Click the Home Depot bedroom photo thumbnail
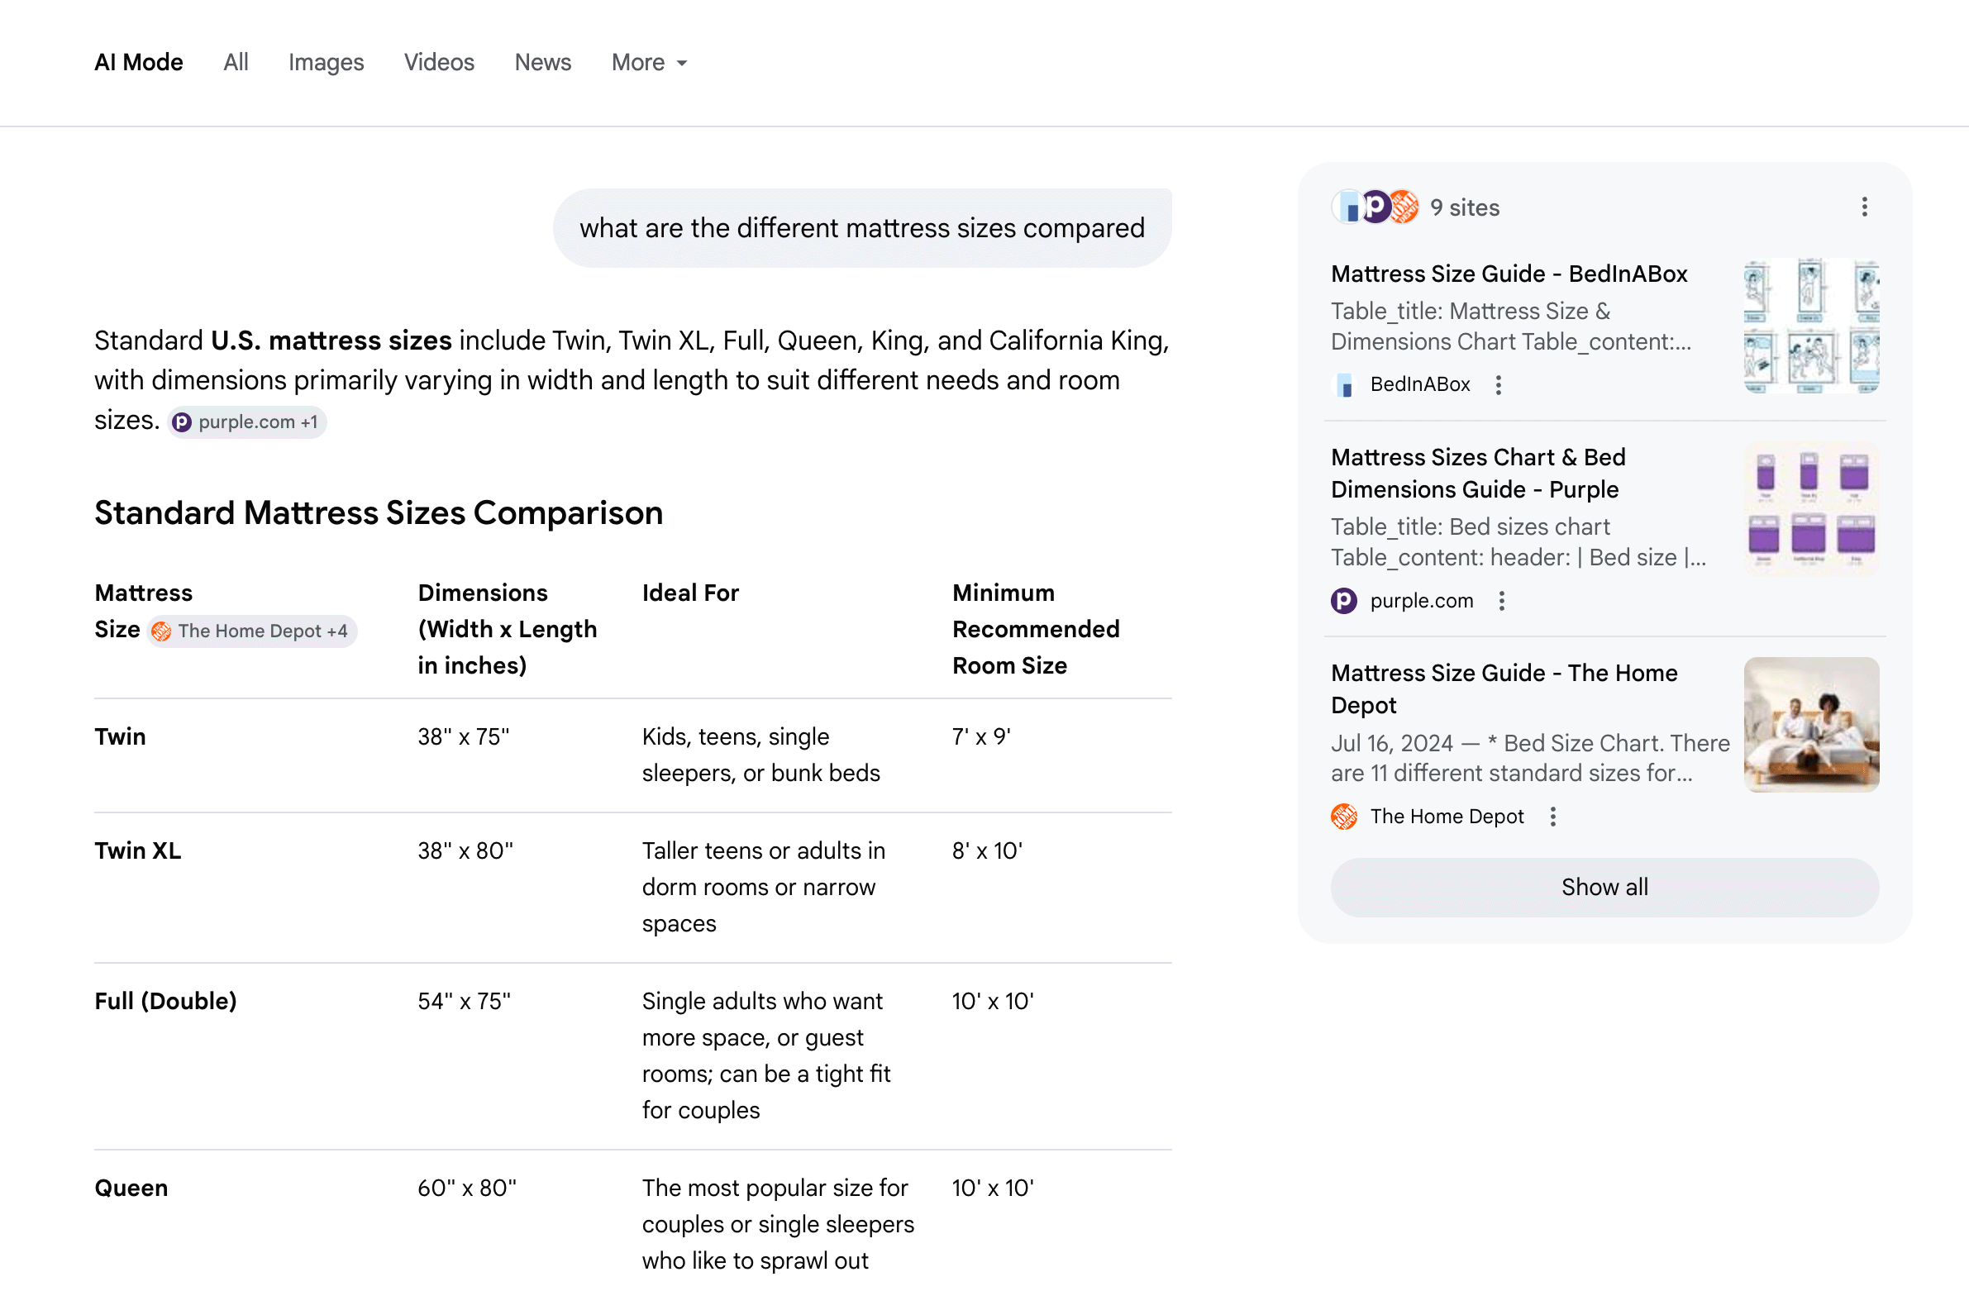1969x1291 pixels. click(x=1811, y=726)
